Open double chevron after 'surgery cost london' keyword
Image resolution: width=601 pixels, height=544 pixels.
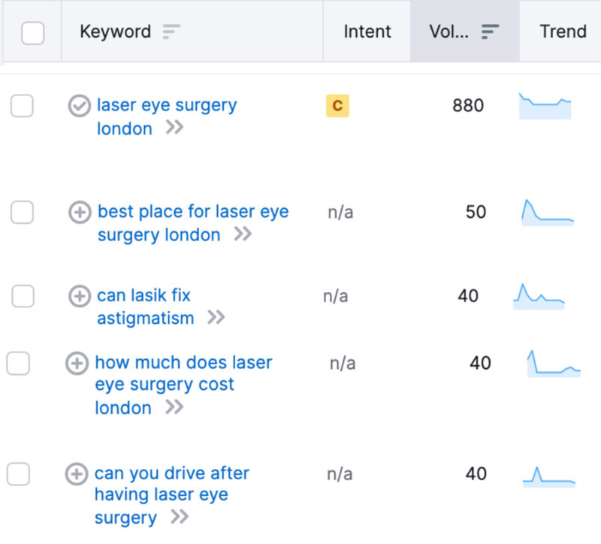(174, 407)
